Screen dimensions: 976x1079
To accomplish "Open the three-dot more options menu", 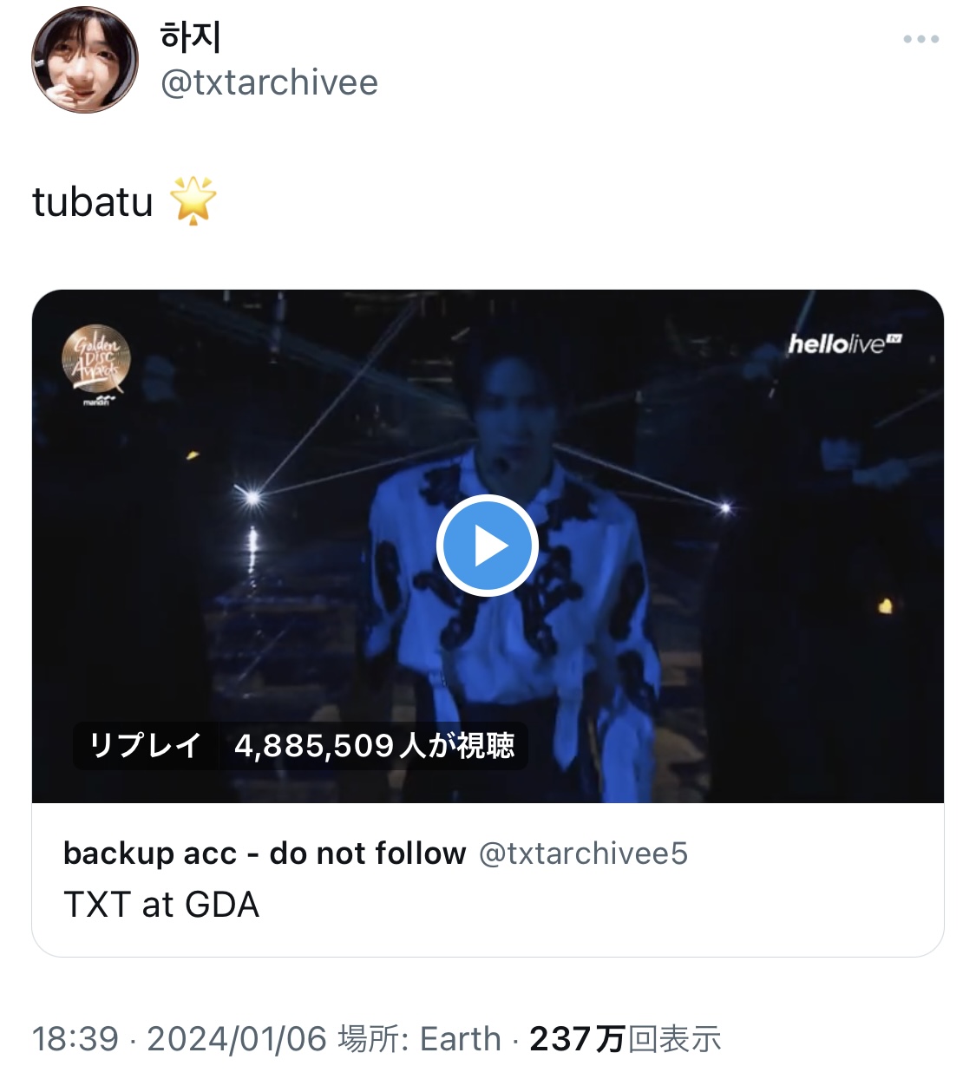I will click(x=920, y=39).
